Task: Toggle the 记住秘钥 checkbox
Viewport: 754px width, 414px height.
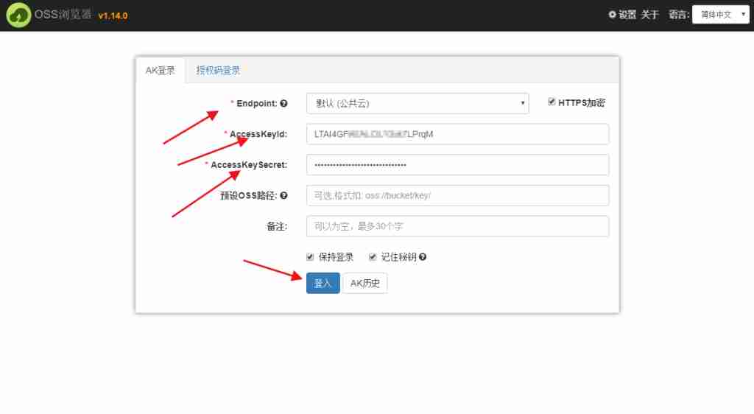Action: click(373, 258)
